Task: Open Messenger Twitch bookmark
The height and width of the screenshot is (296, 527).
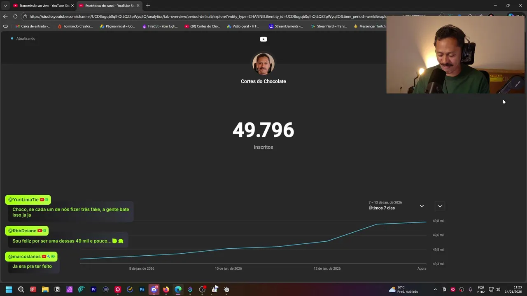Action: pos(369,26)
